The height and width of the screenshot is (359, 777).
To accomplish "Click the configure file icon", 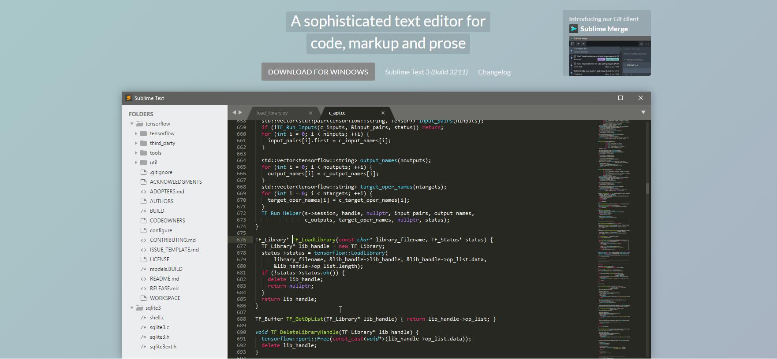I will point(143,230).
